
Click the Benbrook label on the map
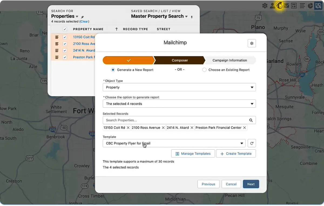tap(56, 137)
